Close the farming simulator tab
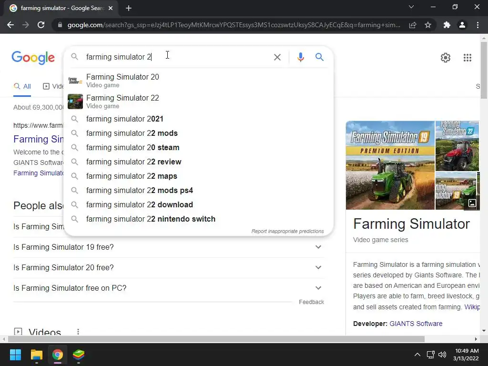Screen dimensions: 488x366 (x=111, y=8)
